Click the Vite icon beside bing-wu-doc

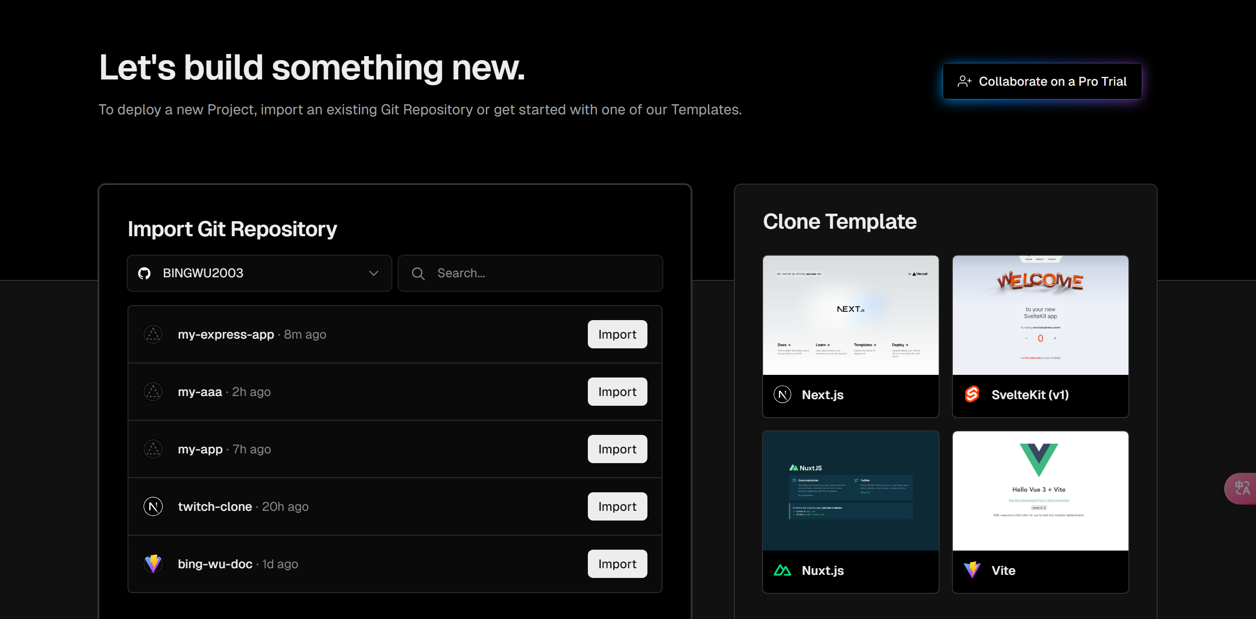click(x=153, y=563)
